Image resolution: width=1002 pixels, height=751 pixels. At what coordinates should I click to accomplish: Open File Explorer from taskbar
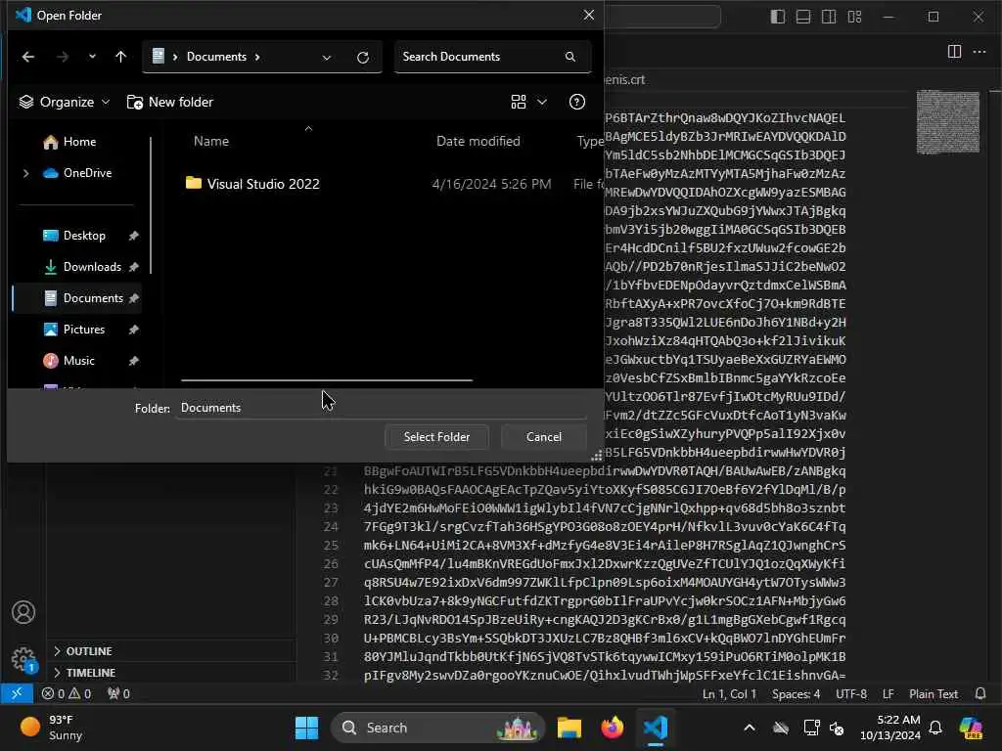[569, 728]
